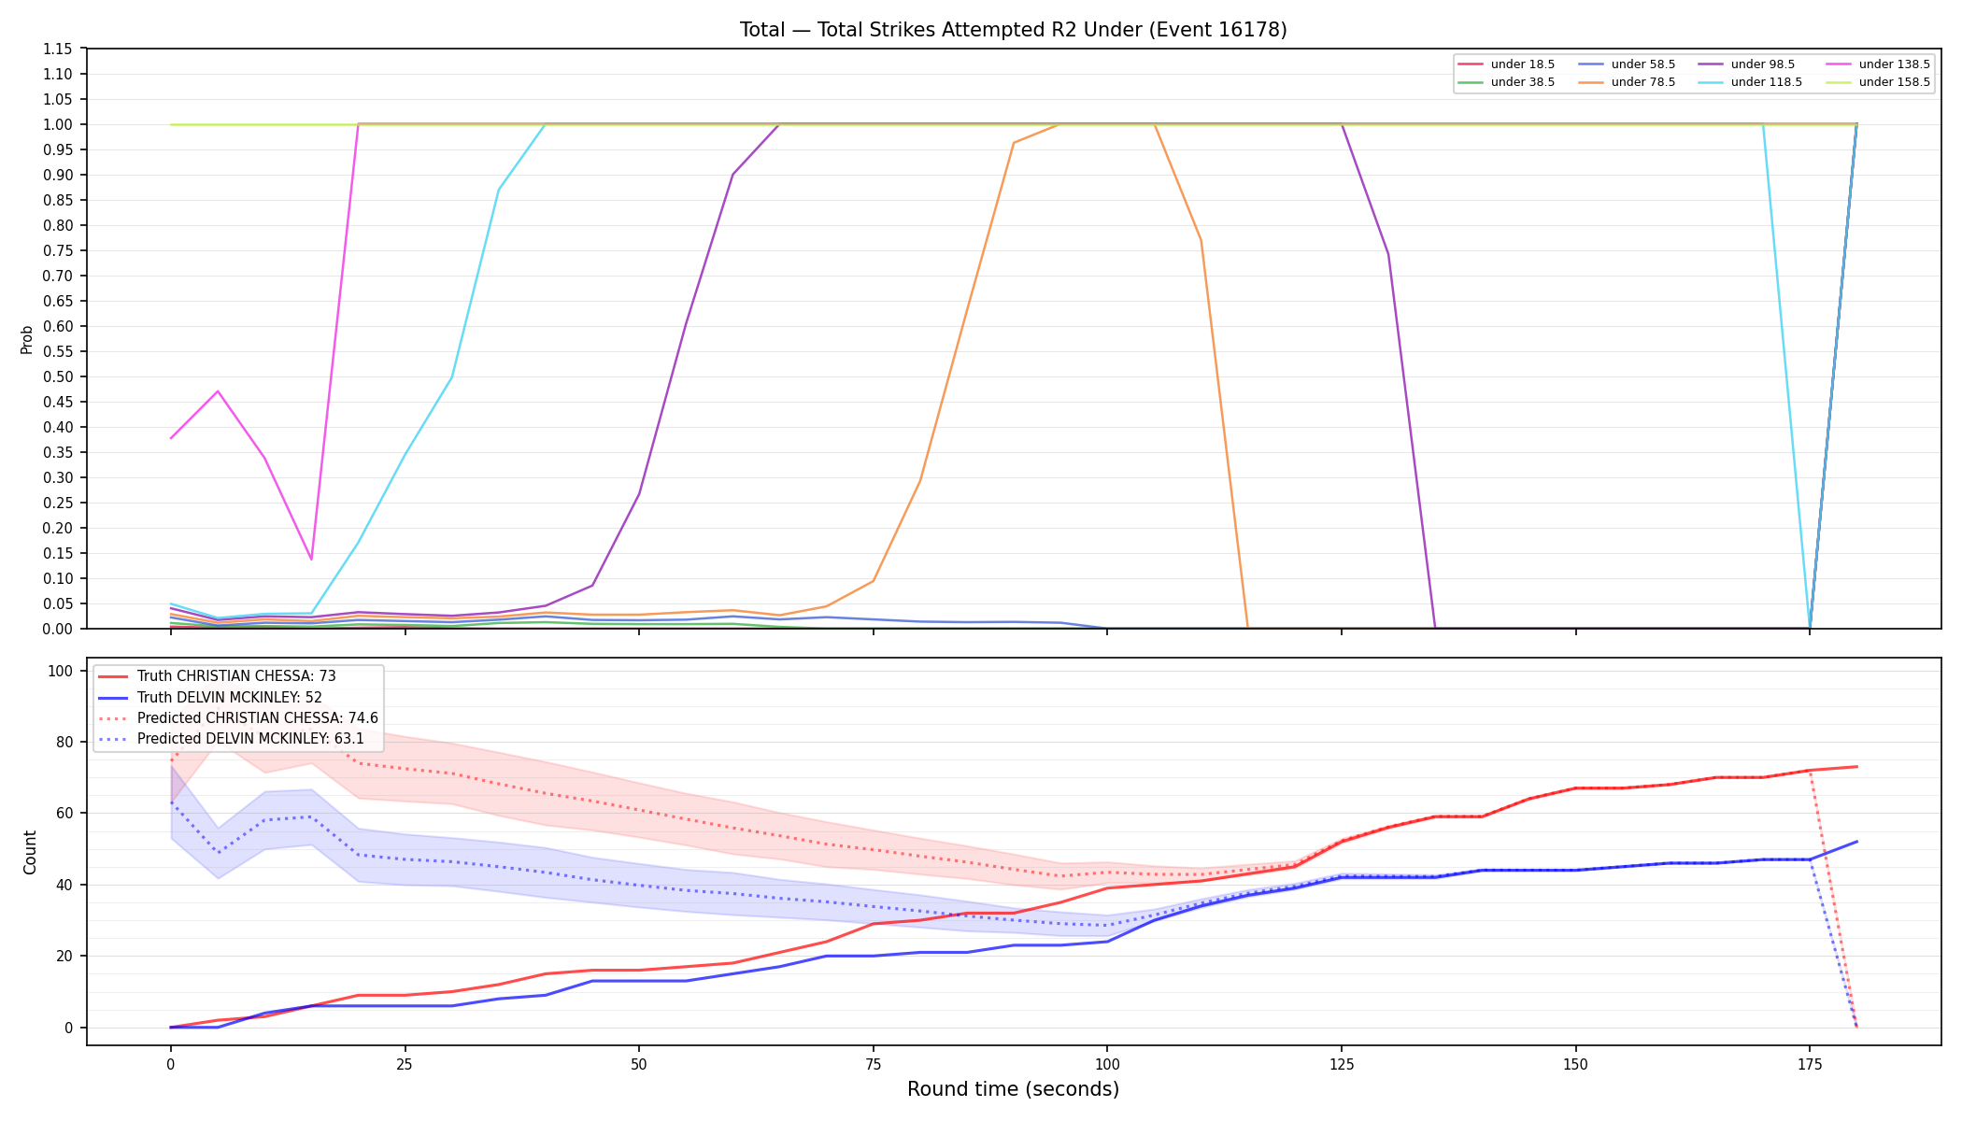
Task: Click the "under 118.5" legend label
Action: tap(1767, 82)
